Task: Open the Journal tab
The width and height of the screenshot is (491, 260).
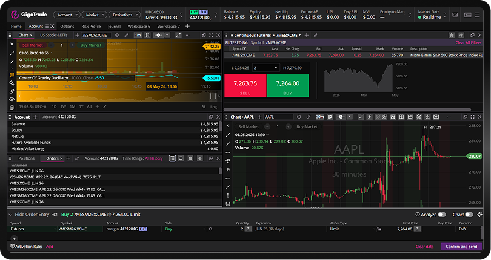Action: pos(115,27)
